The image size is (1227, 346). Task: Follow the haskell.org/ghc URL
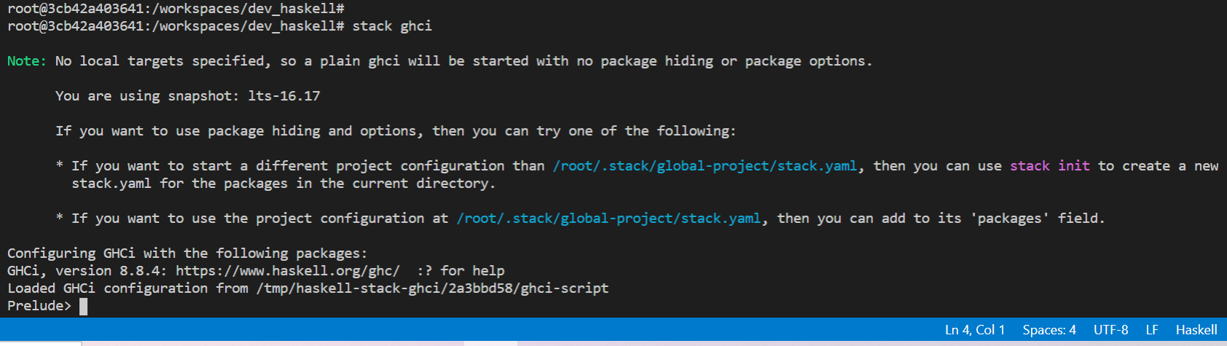point(288,271)
